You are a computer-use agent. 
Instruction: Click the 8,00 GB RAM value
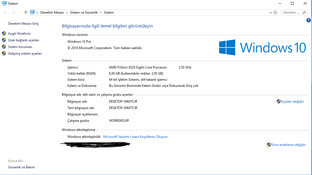(136, 73)
